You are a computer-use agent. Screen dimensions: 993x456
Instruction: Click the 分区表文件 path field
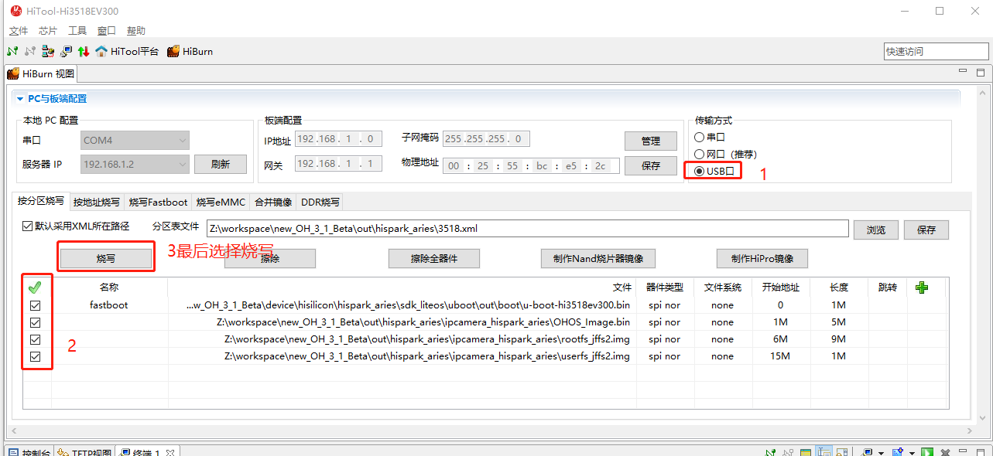[527, 228]
